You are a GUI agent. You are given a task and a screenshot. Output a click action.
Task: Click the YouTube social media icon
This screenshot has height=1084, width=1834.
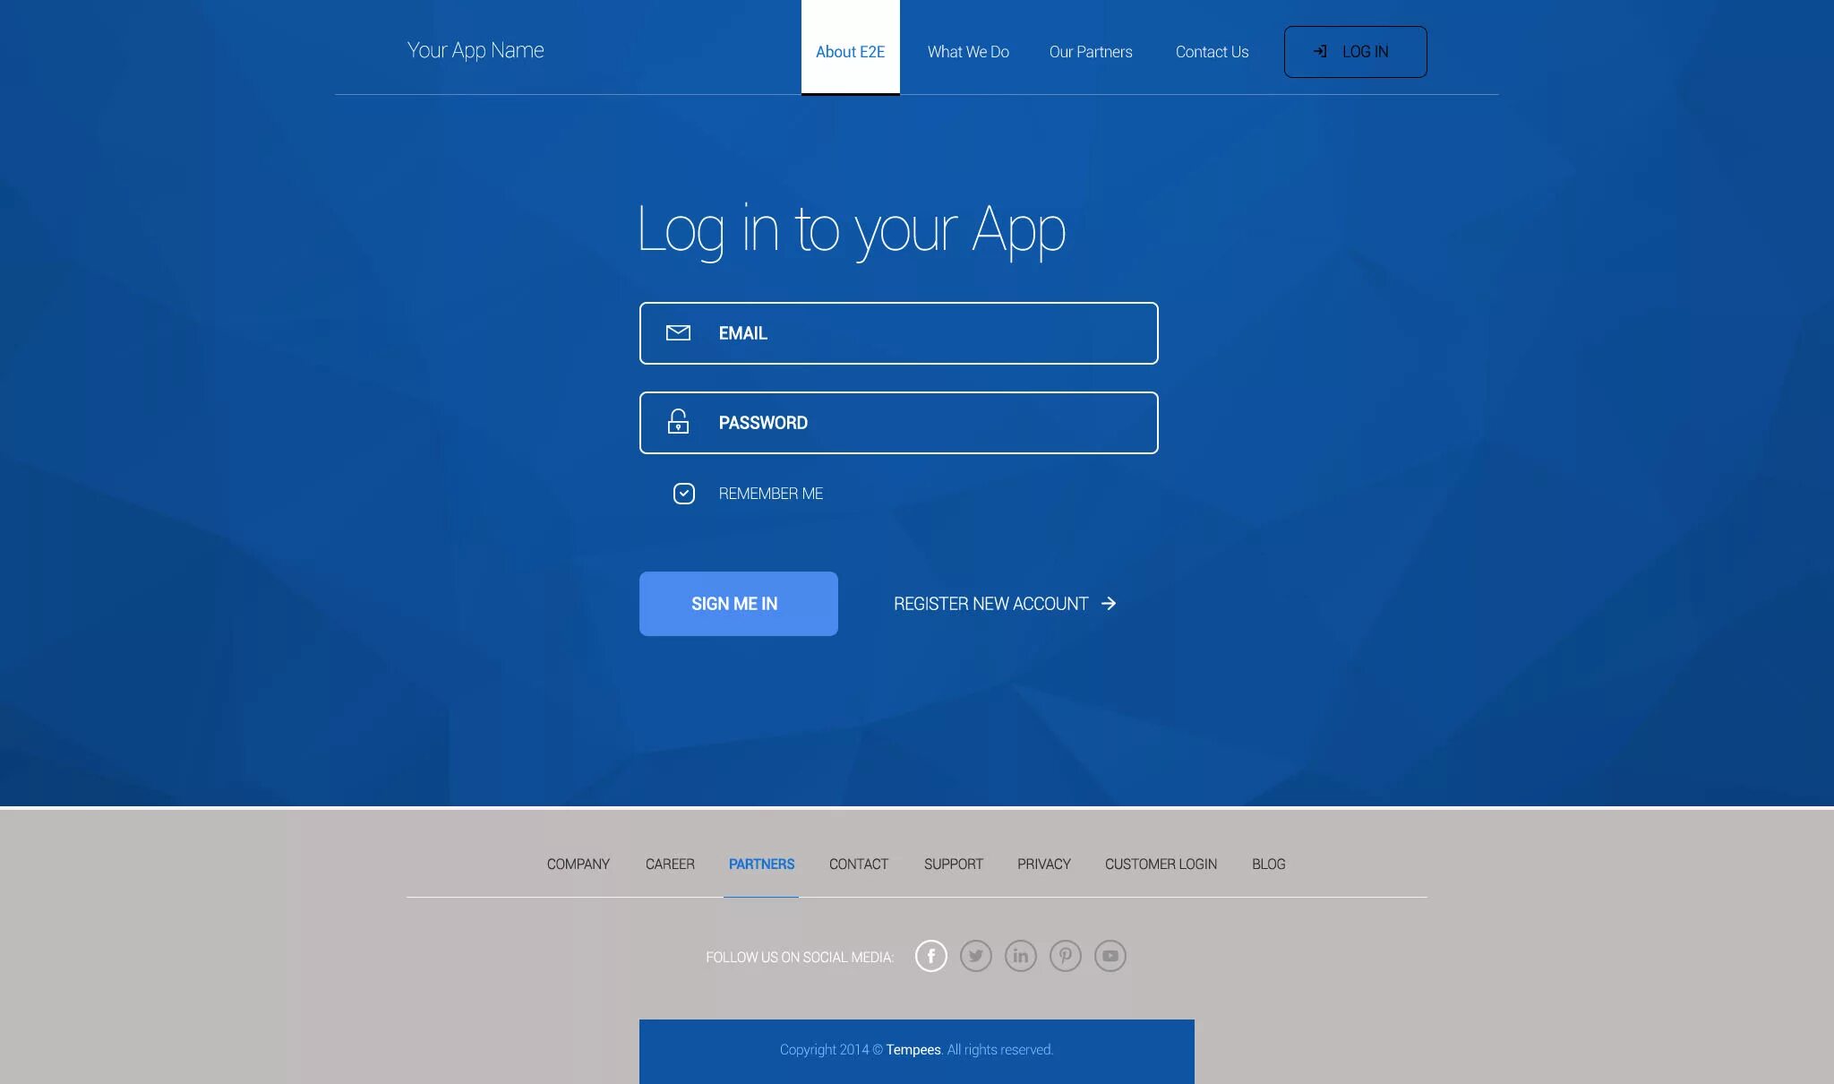click(1110, 955)
